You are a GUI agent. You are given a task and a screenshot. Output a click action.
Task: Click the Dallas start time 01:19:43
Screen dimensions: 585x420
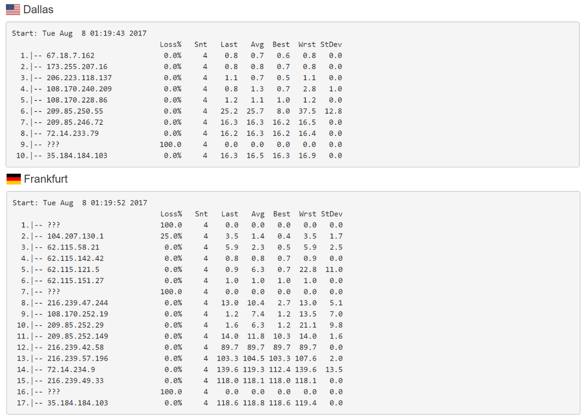tap(107, 33)
